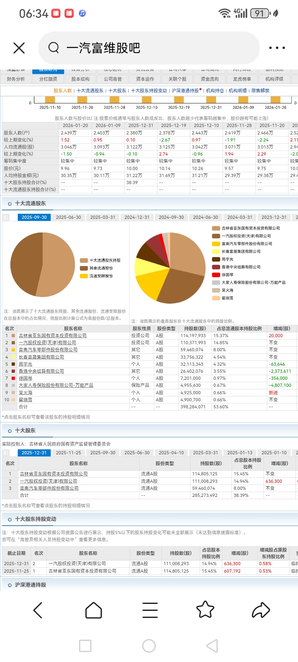Select 2025-11-25 date in 十大股东
Image resolution: width=298 pixels, height=662 pixels.
pyautogui.click(x=69, y=453)
